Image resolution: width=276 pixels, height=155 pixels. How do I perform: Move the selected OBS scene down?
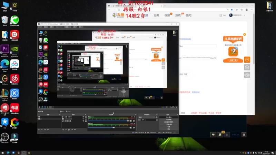pos(48,130)
